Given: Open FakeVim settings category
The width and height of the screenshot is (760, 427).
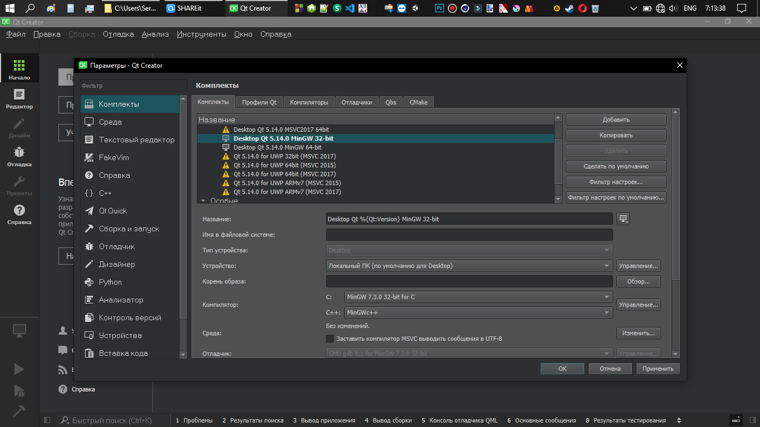Looking at the screenshot, I should point(130,157).
